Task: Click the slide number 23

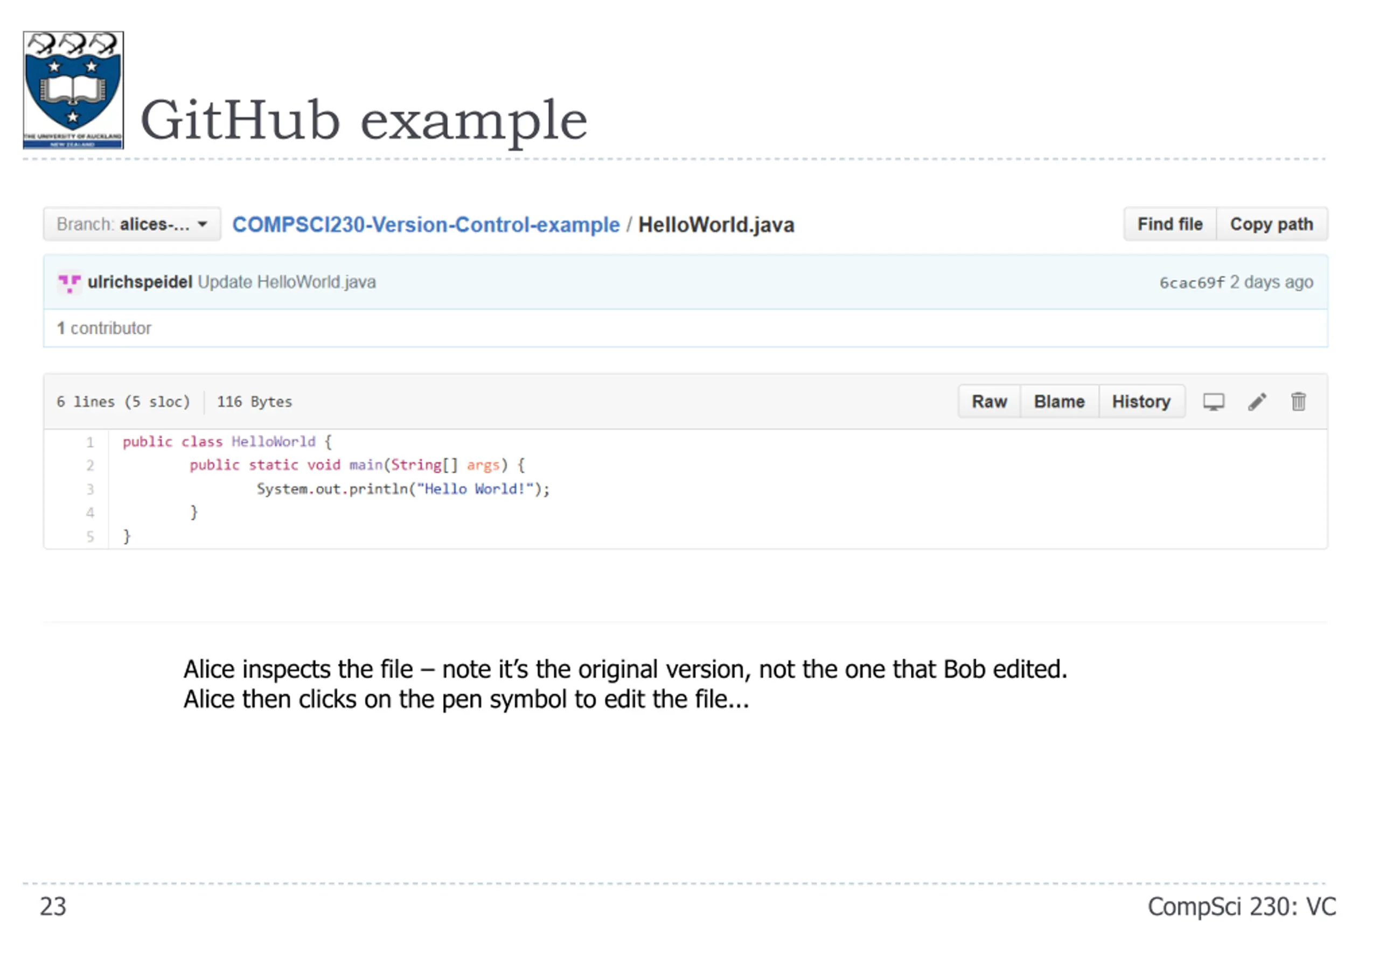Action: (53, 906)
